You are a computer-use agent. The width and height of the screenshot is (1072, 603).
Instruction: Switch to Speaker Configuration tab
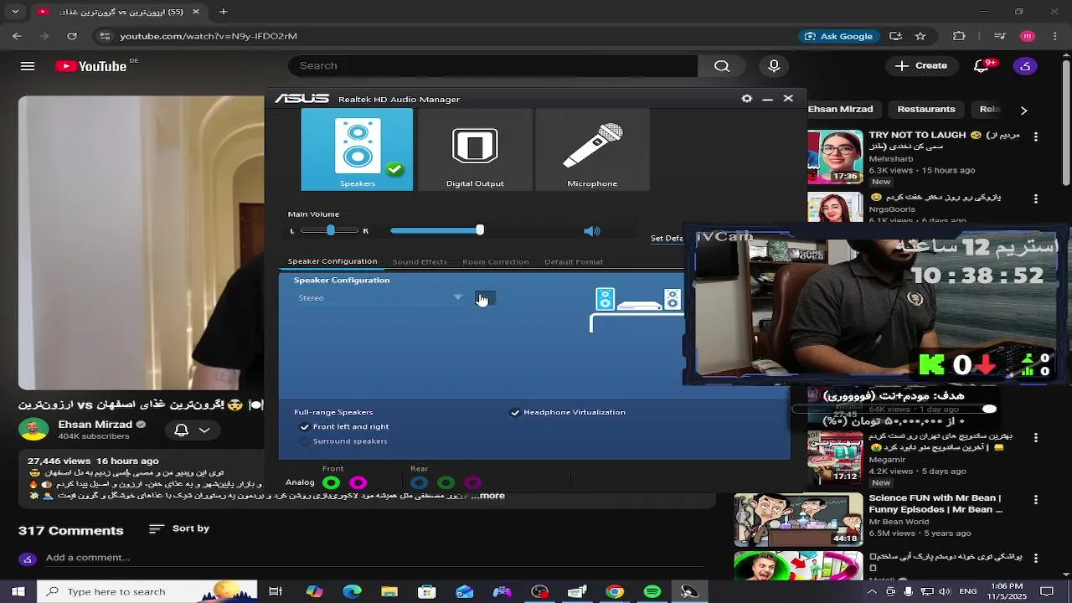click(x=332, y=261)
